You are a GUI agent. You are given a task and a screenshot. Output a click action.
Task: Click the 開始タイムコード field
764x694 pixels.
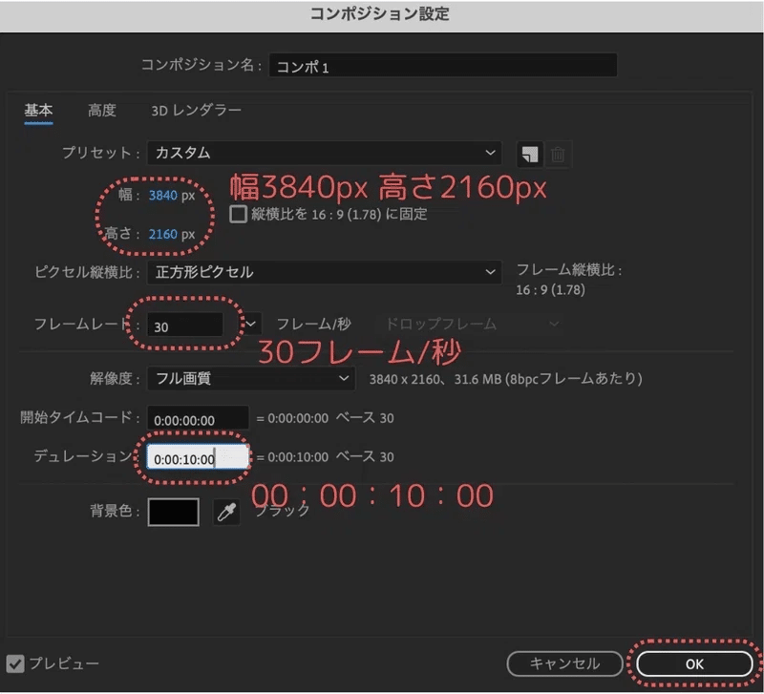(198, 418)
